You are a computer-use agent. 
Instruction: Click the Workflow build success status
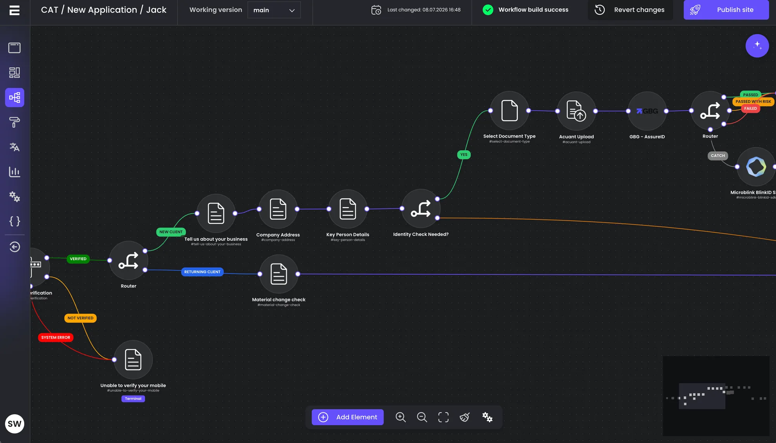click(x=525, y=10)
